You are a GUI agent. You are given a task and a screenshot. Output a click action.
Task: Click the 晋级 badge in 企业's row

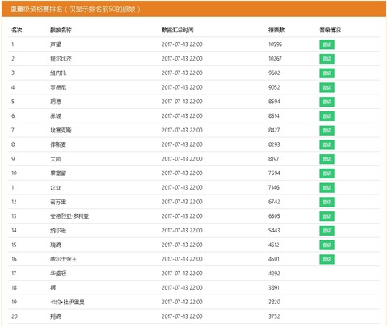[327, 188]
